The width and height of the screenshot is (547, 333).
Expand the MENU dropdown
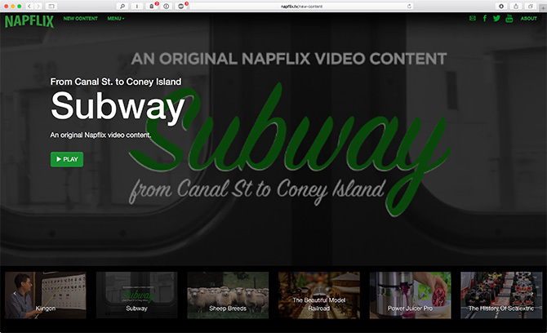coord(115,18)
